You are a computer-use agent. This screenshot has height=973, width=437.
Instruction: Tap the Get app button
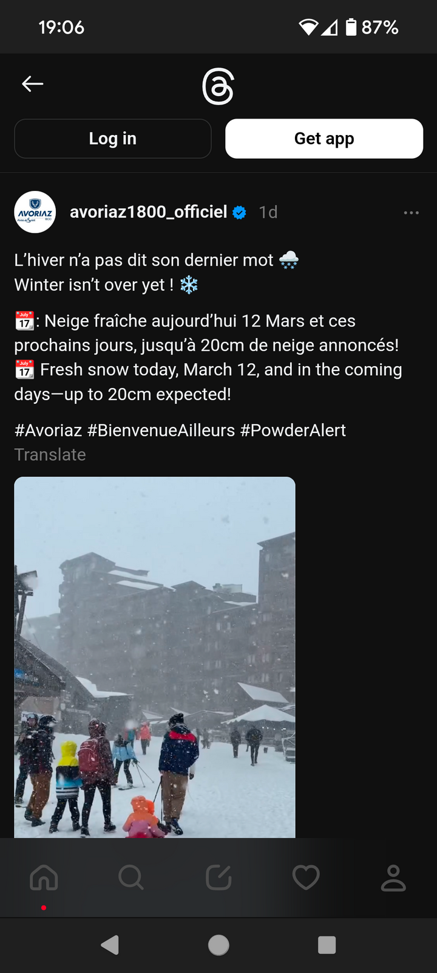pyautogui.click(x=324, y=139)
